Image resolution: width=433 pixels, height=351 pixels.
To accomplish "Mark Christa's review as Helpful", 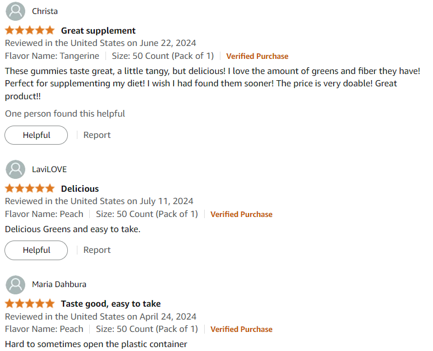I will tap(36, 135).
